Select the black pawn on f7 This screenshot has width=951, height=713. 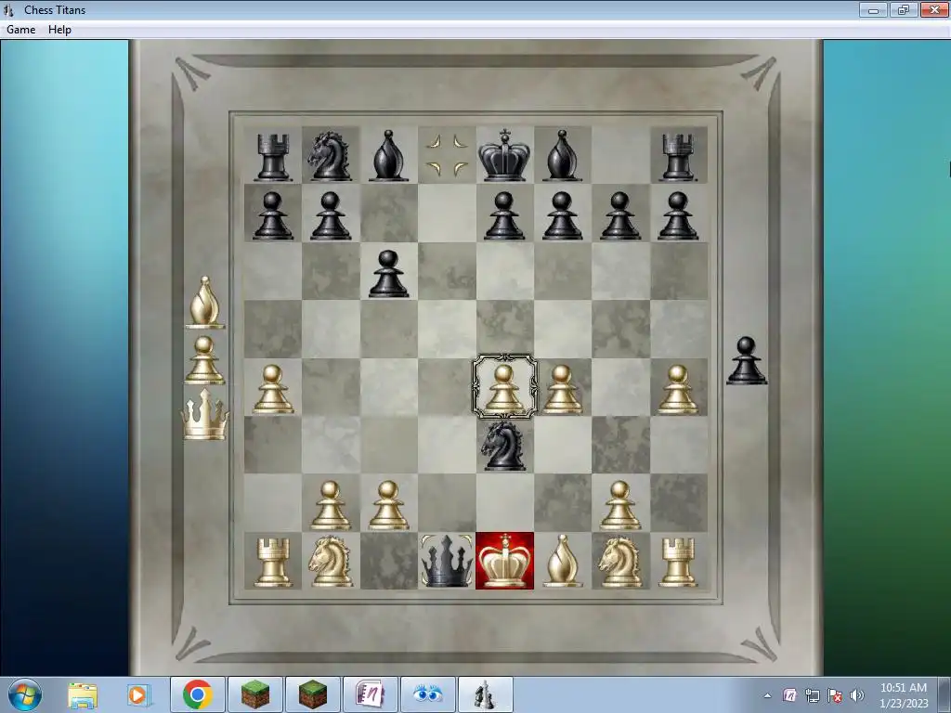point(562,215)
